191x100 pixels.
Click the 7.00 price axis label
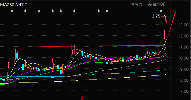click(184, 91)
